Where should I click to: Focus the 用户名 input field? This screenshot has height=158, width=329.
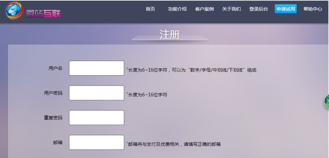tap(96, 68)
